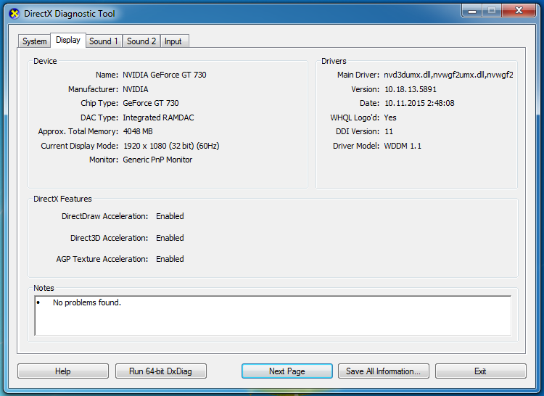544x396 pixels.
Task: Click DAC Type value 'Integrated RAMDAC'
Action: click(158, 117)
